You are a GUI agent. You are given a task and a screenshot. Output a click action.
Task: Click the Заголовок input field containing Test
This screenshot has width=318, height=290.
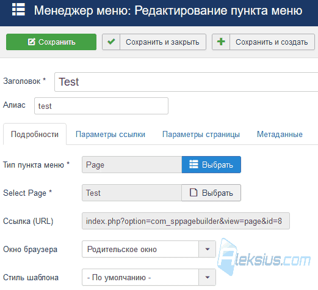[186, 82]
